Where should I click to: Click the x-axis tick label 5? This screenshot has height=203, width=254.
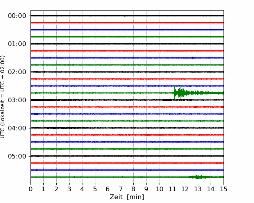[95, 189]
